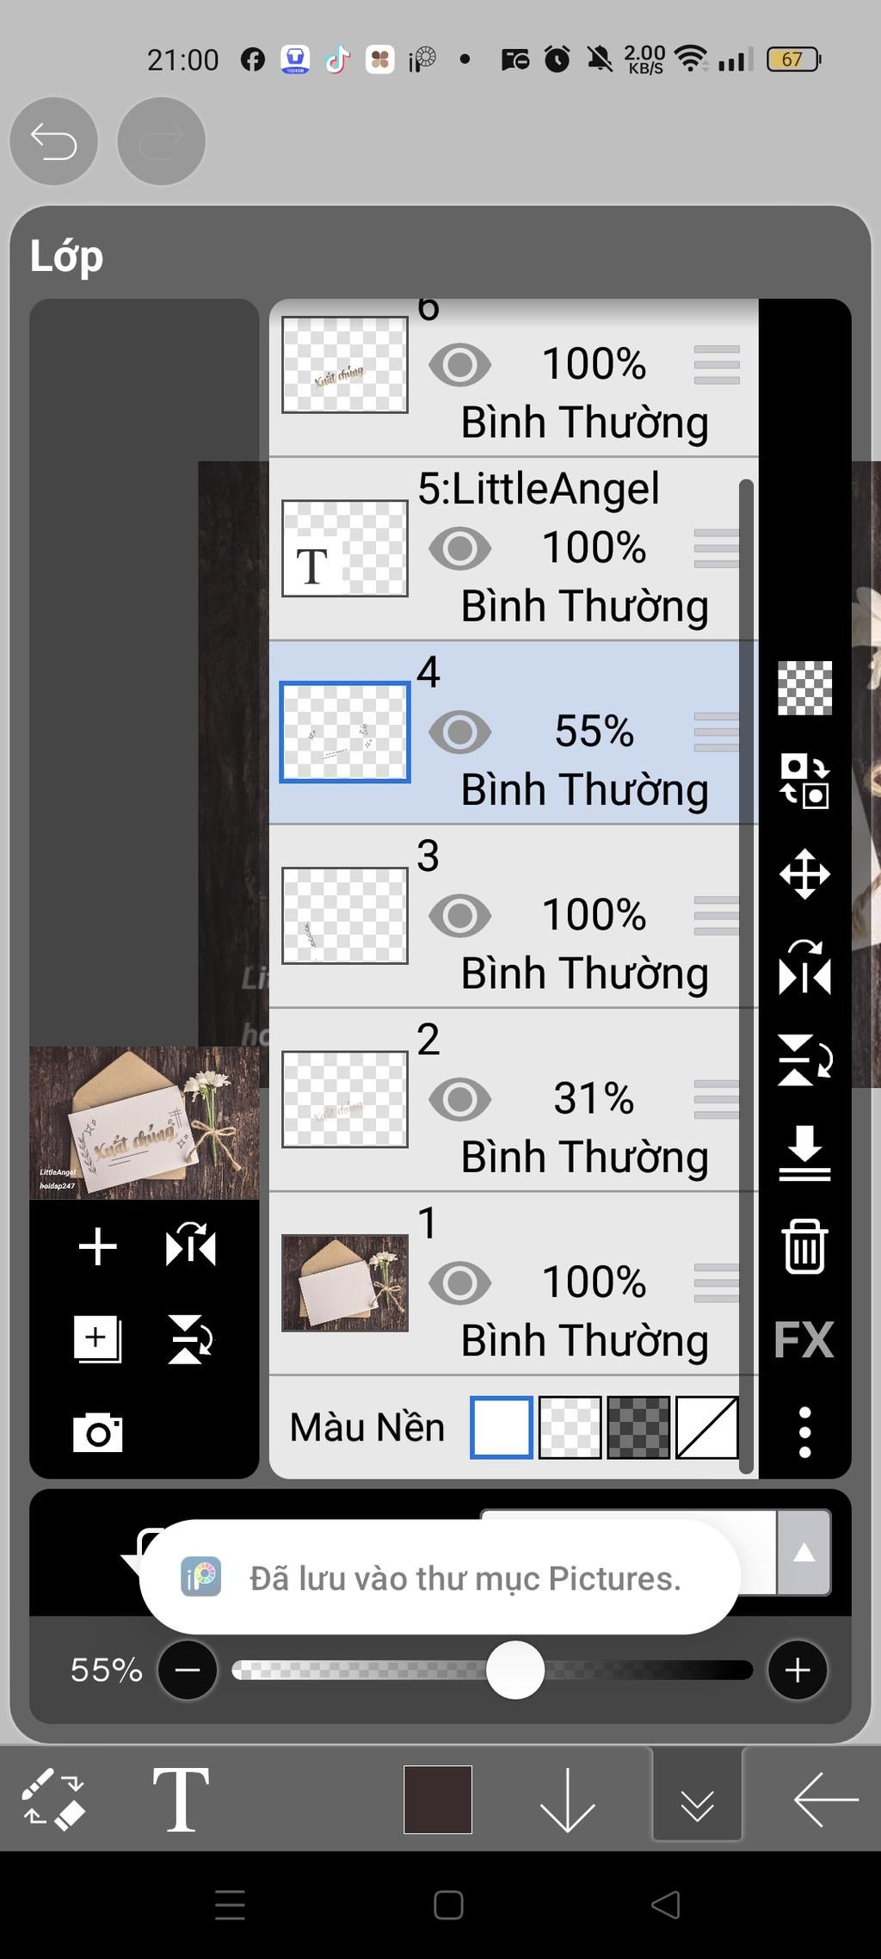Open the FX filter menu
Image resolution: width=881 pixels, height=1959 pixels.
tap(804, 1339)
